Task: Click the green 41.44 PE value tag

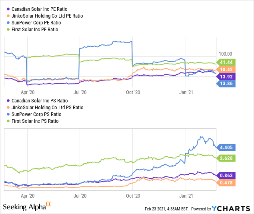Action: click(x=226, y=62)
